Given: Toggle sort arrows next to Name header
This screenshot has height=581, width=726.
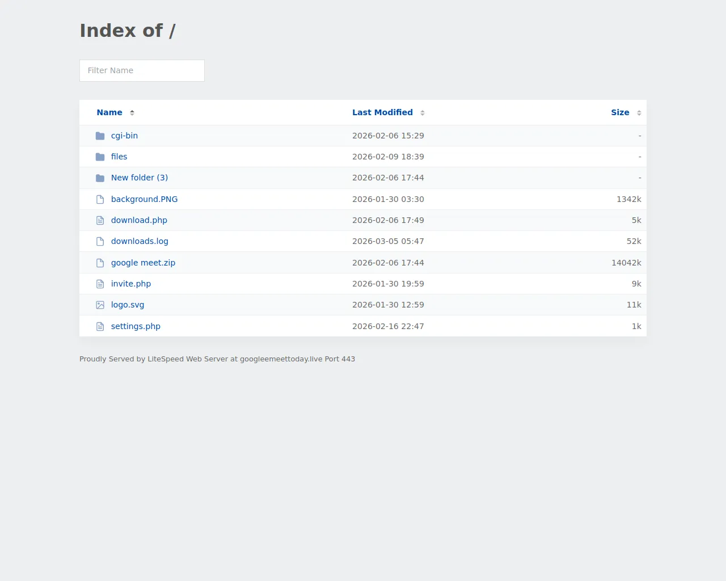Looking at the screenshot, I should click(x=132, y=113).
